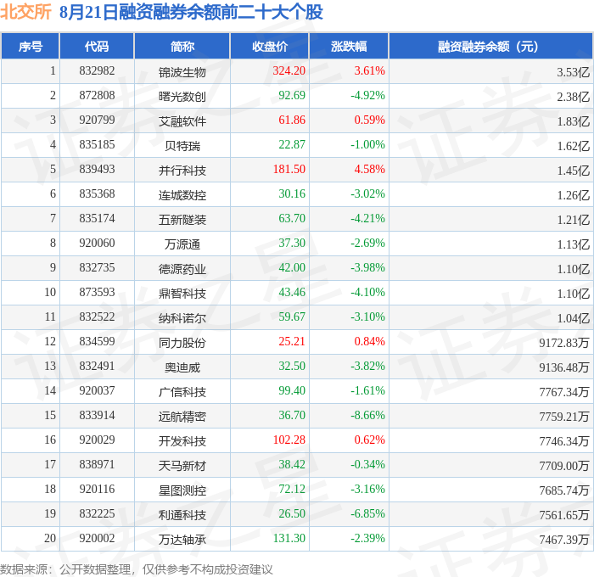The width and height of the screenshot is (594, 577).
Task: Click closing price 37.30
Action: tap(292, 244)
